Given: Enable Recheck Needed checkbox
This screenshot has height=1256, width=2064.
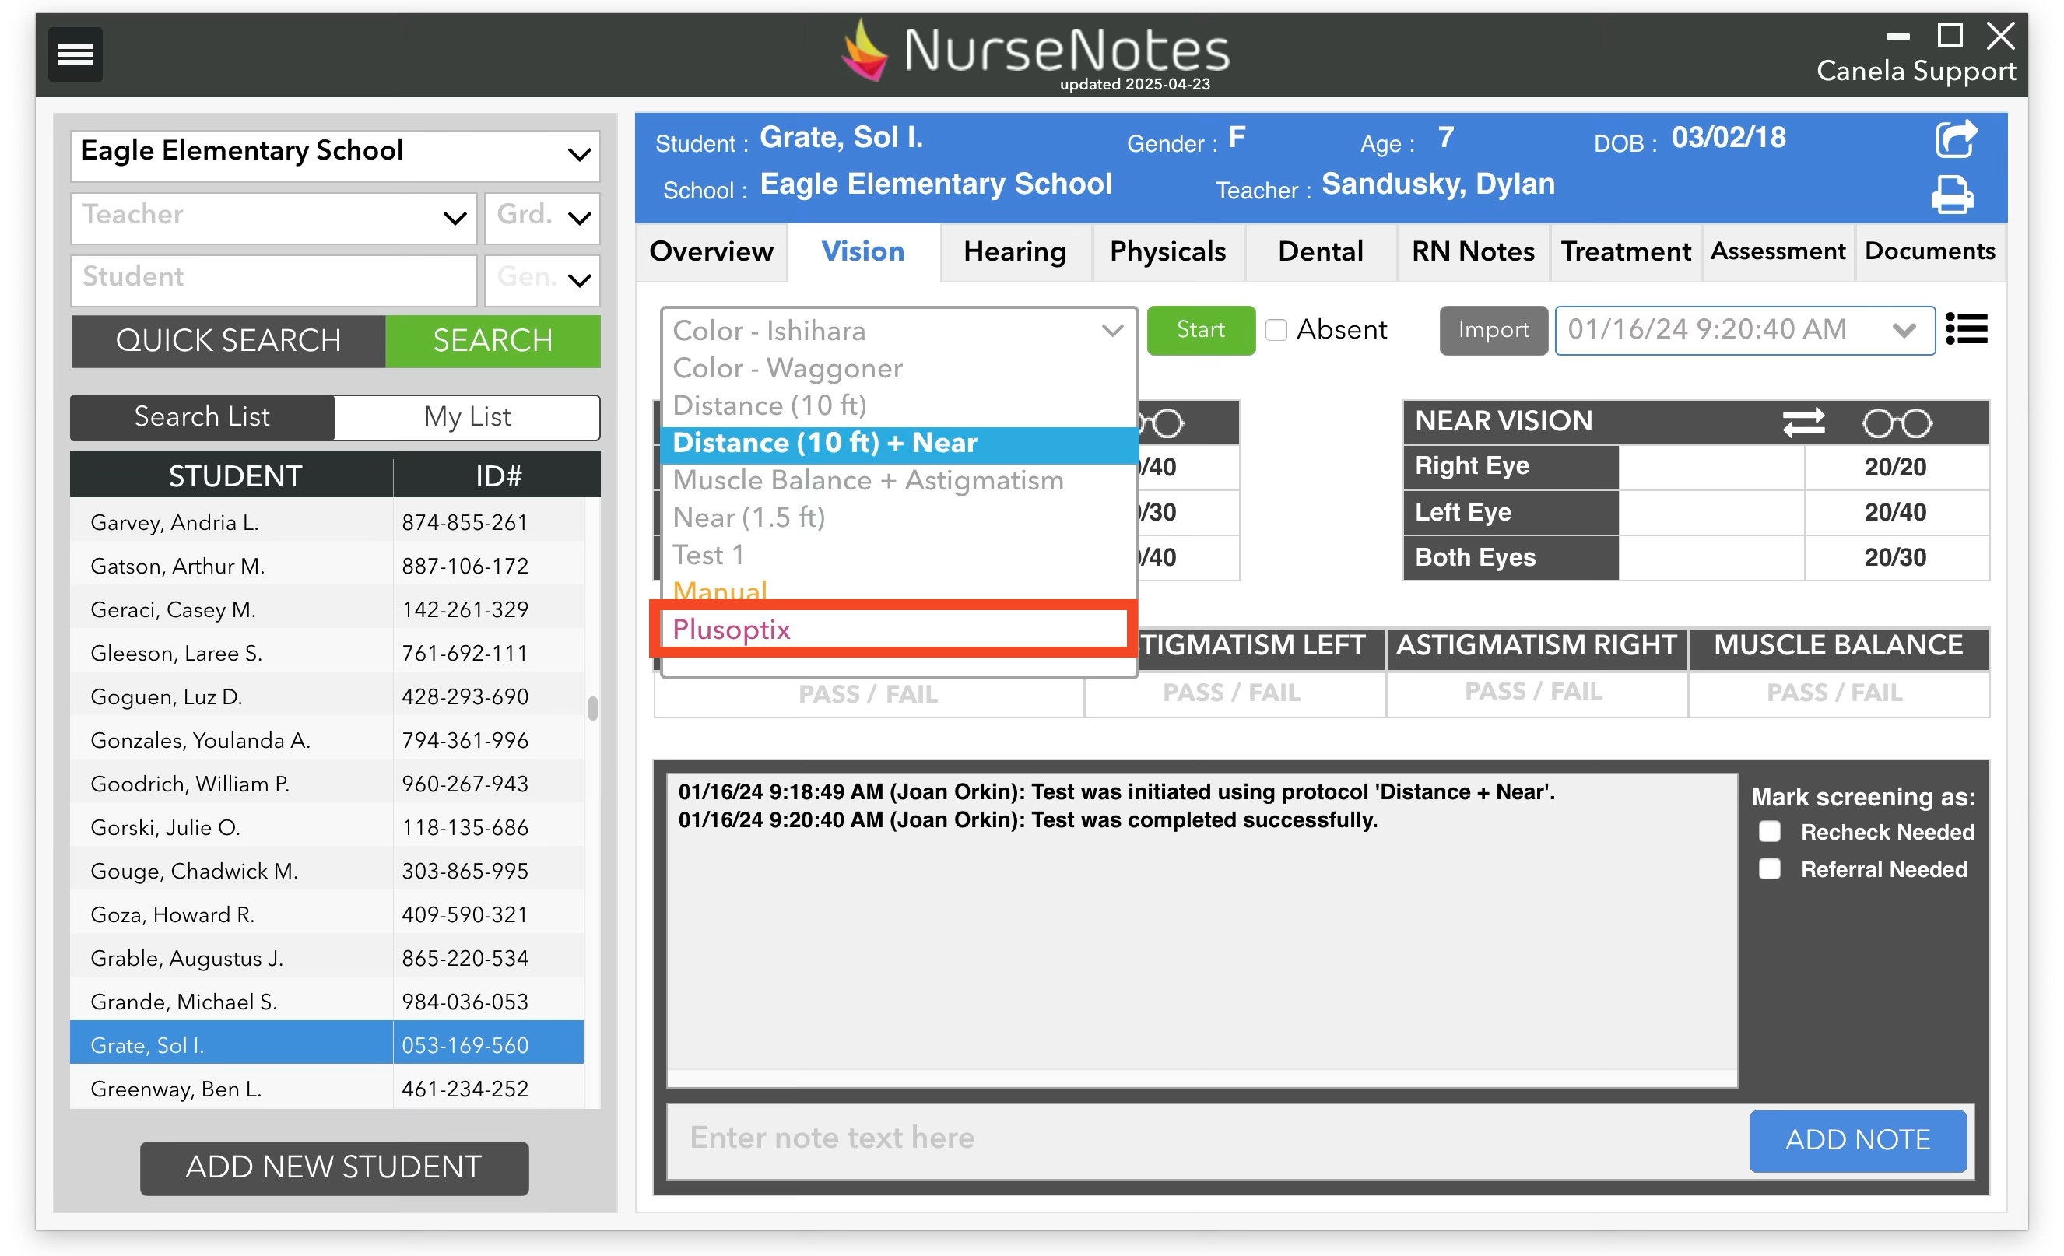Looking at the screenshot, I should pyautogui.click(x=1769, y=831).
